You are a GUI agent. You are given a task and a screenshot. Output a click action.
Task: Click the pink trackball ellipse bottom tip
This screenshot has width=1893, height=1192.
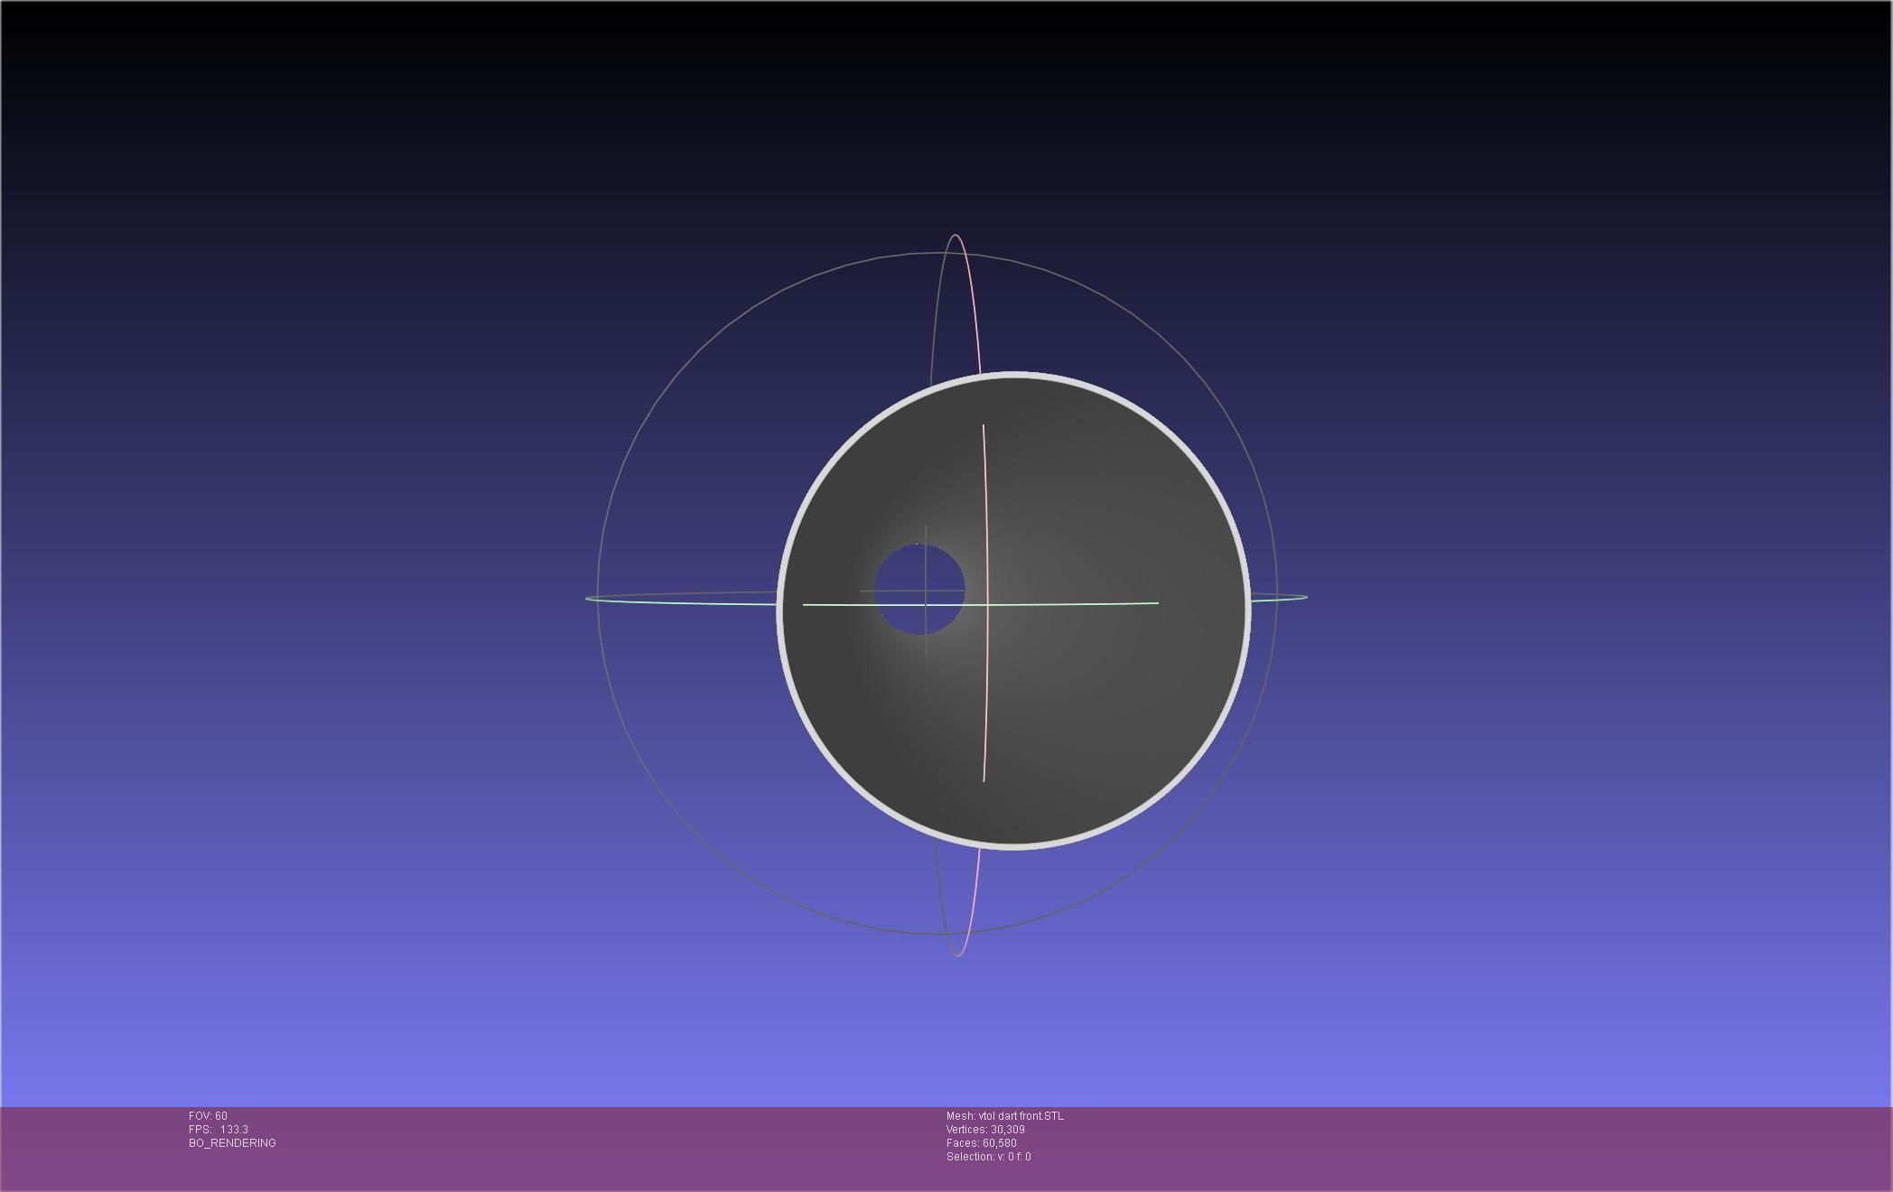pyautogui.click(x=958, y=954)
